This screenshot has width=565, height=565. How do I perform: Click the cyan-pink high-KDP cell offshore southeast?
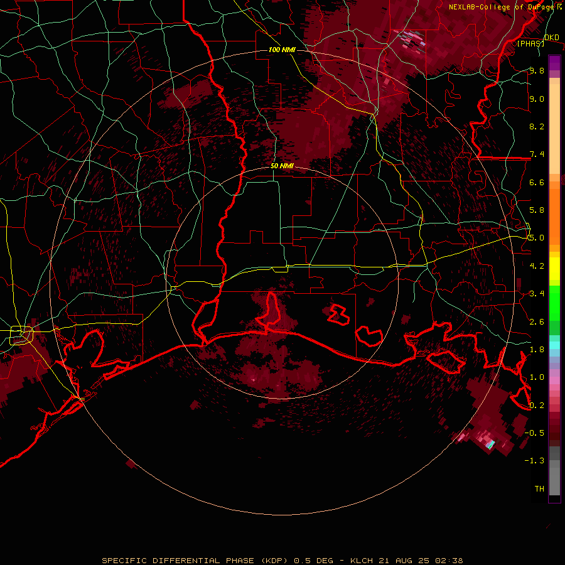click(x=490, y=444)
